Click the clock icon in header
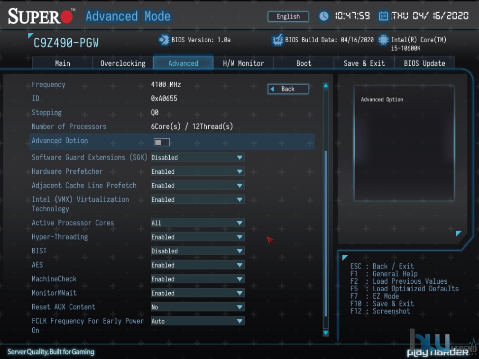Image resolution: width=479 pixels, height=359 pixels. point(324,16)
